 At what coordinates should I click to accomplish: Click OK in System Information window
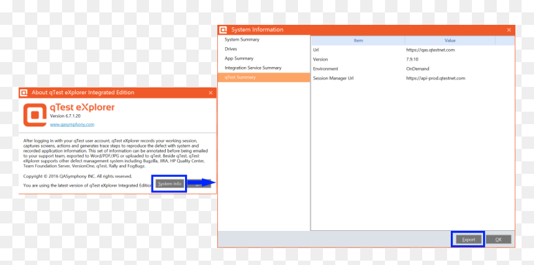coord(498,240)
